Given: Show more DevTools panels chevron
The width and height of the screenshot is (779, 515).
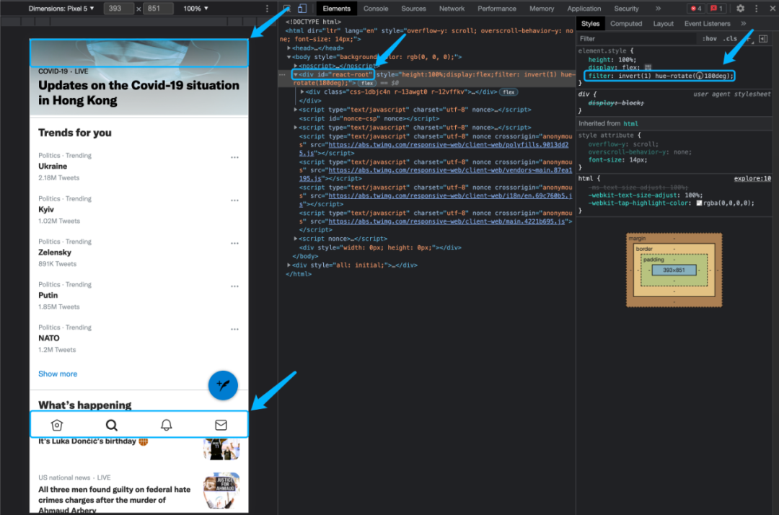Looking at the screenshot, I should [659, 9].
